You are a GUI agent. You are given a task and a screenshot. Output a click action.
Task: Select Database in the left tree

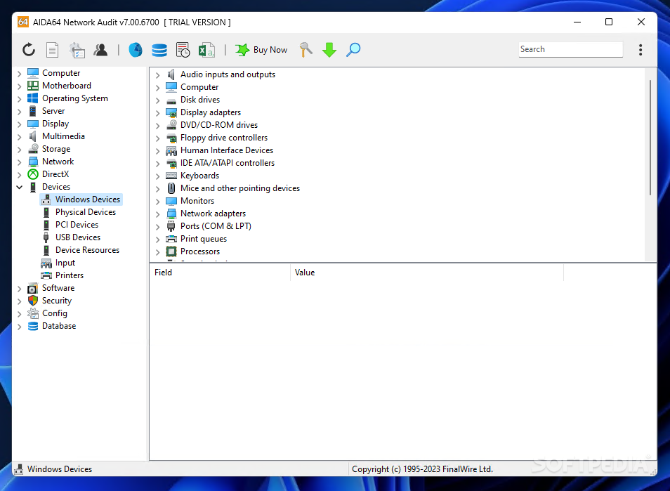point(59,326)
